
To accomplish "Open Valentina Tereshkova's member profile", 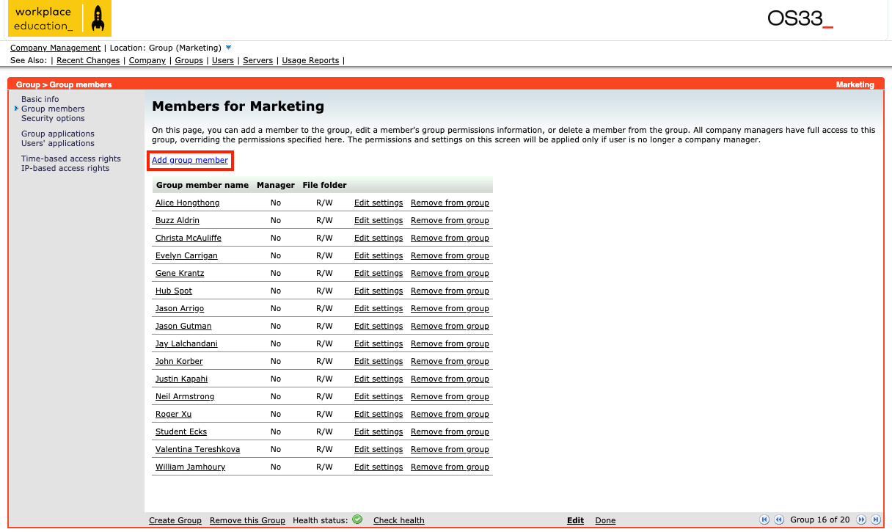I will (x=198, y=449).
